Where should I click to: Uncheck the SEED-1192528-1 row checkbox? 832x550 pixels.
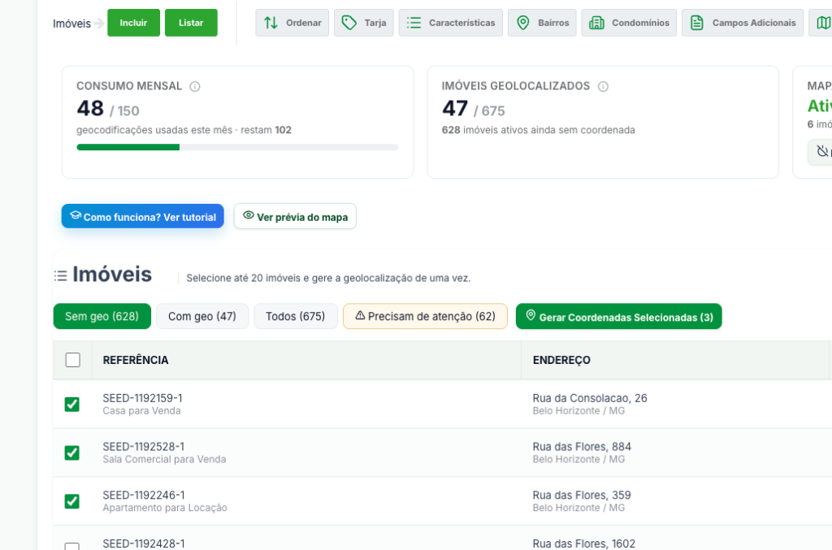pos(72,453)
